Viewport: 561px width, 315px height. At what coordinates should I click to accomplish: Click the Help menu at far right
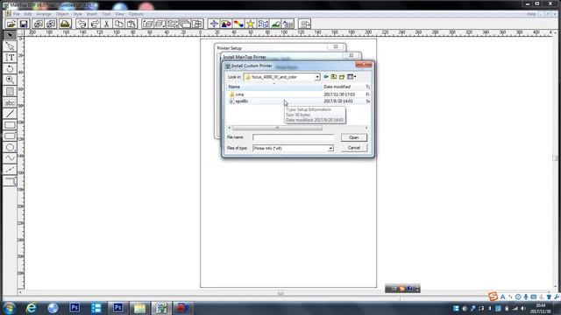pos(531,14)
